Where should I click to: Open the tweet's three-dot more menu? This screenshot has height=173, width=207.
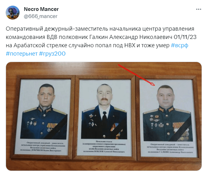click(x=199, y=9)
